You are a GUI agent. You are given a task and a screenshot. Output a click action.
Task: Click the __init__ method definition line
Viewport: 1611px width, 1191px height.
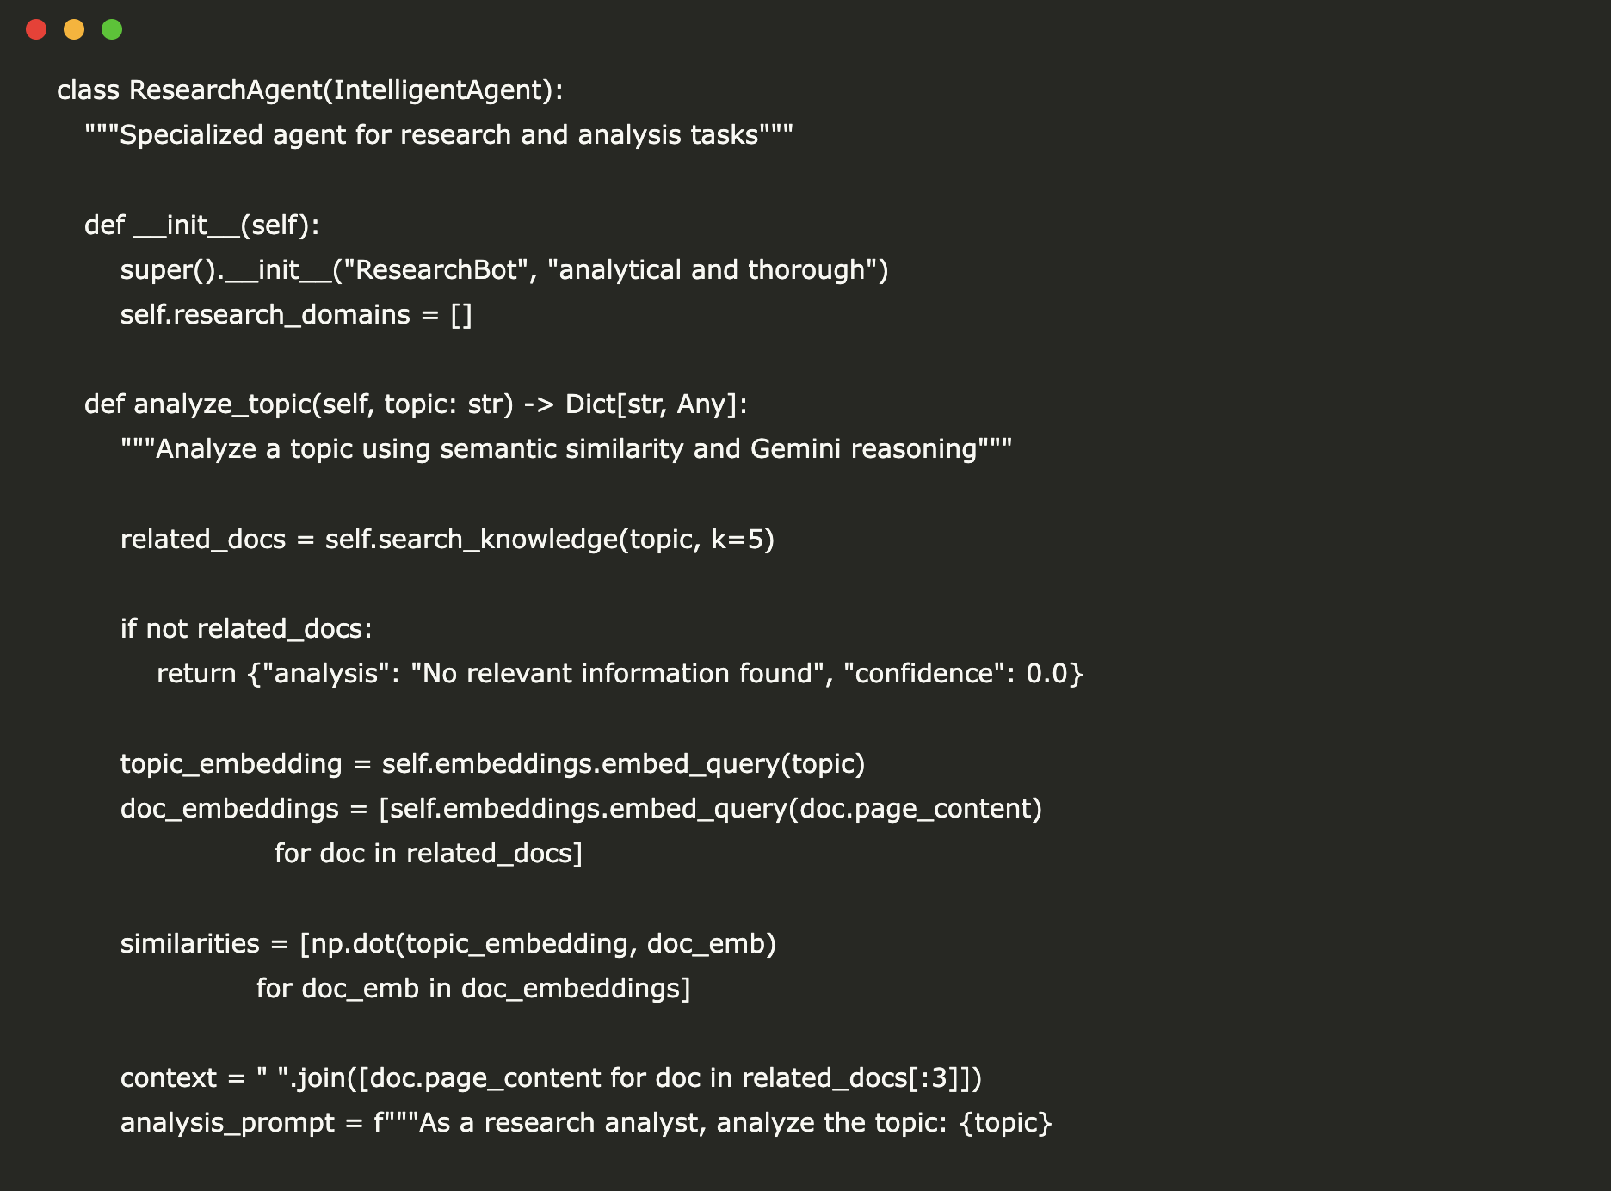tap(202, 225)
